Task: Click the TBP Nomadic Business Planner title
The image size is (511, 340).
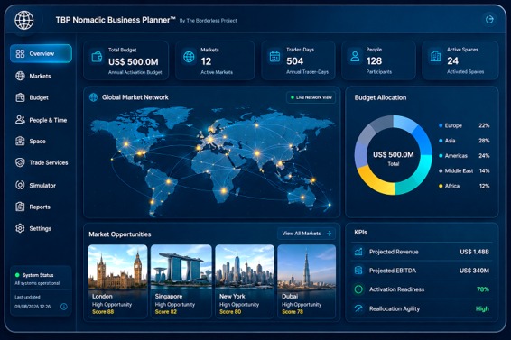Action: tap(116, 20)
